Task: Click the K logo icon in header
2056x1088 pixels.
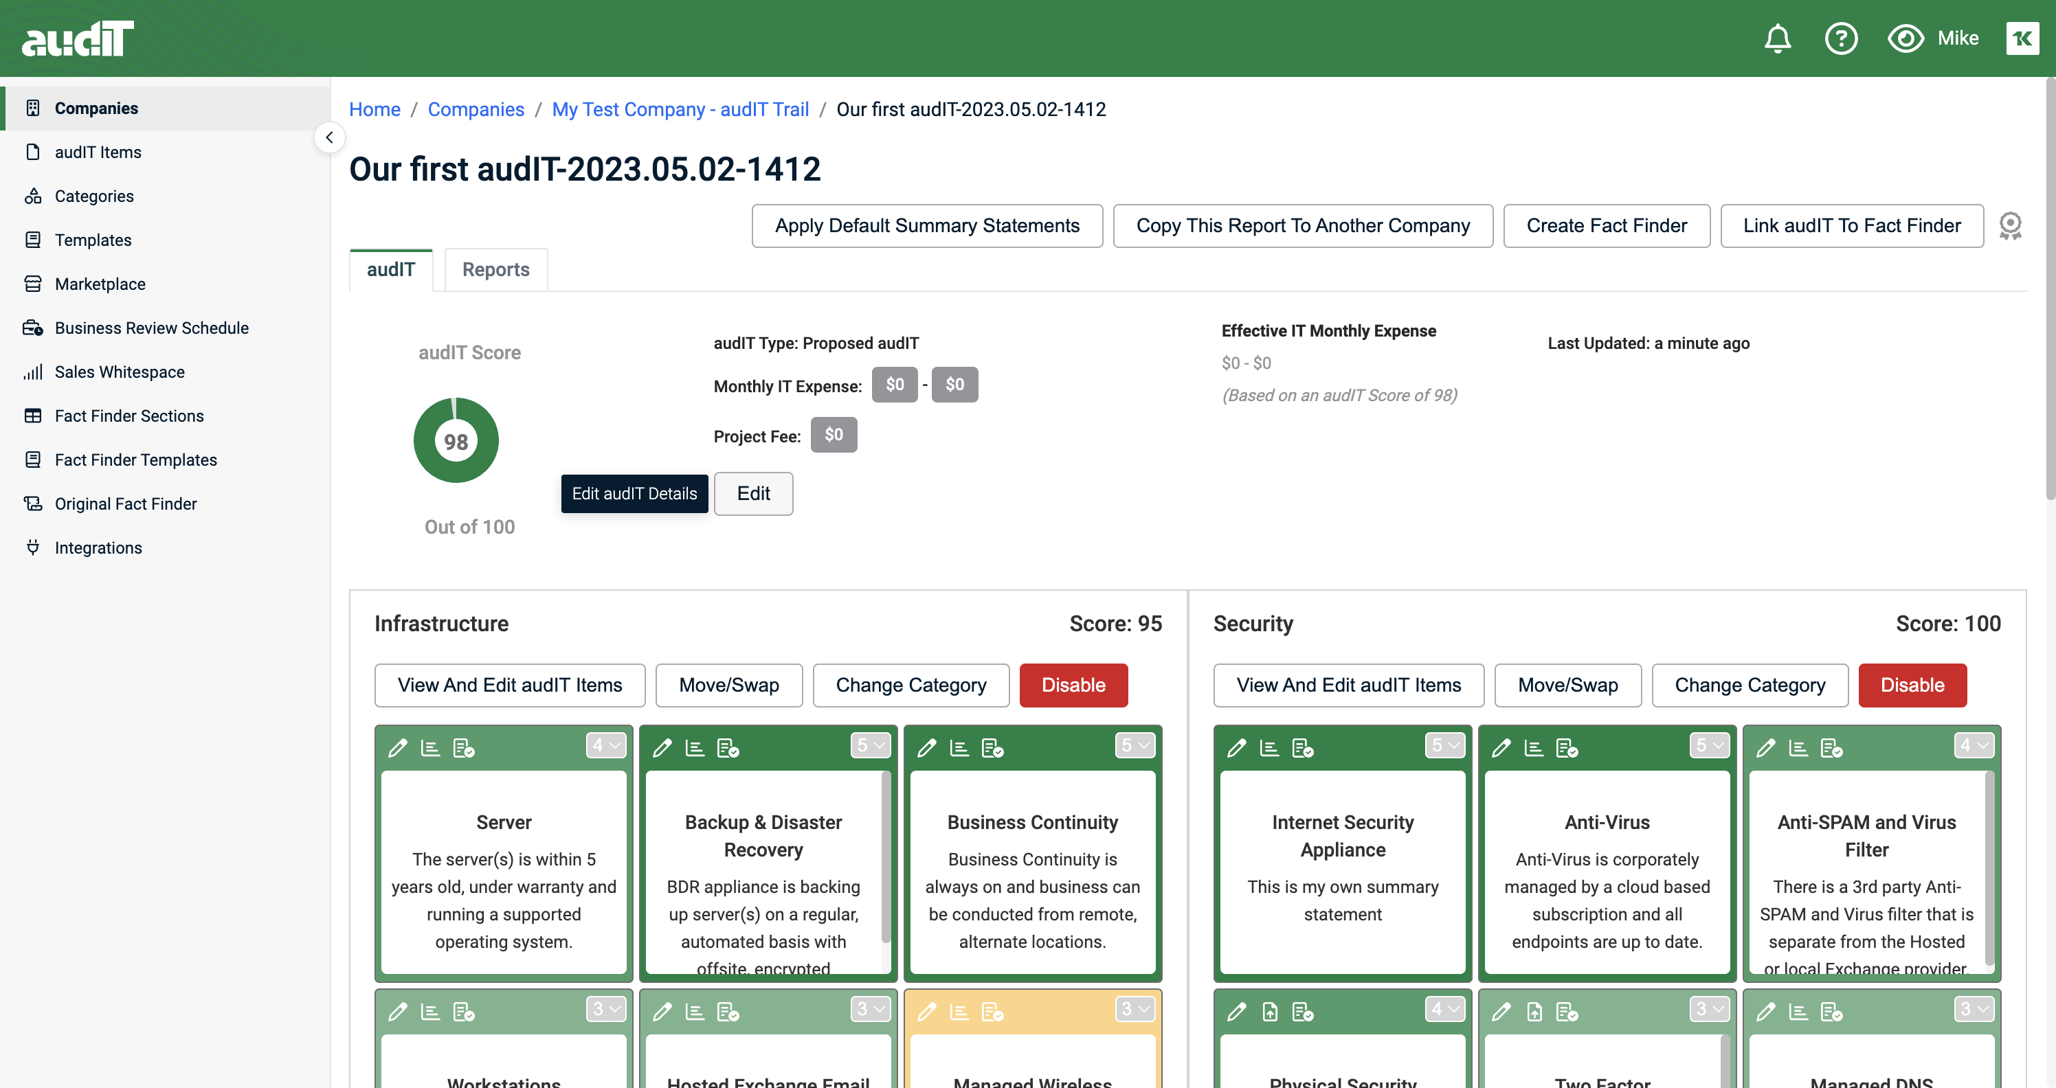Action: tap(2022, 38)
